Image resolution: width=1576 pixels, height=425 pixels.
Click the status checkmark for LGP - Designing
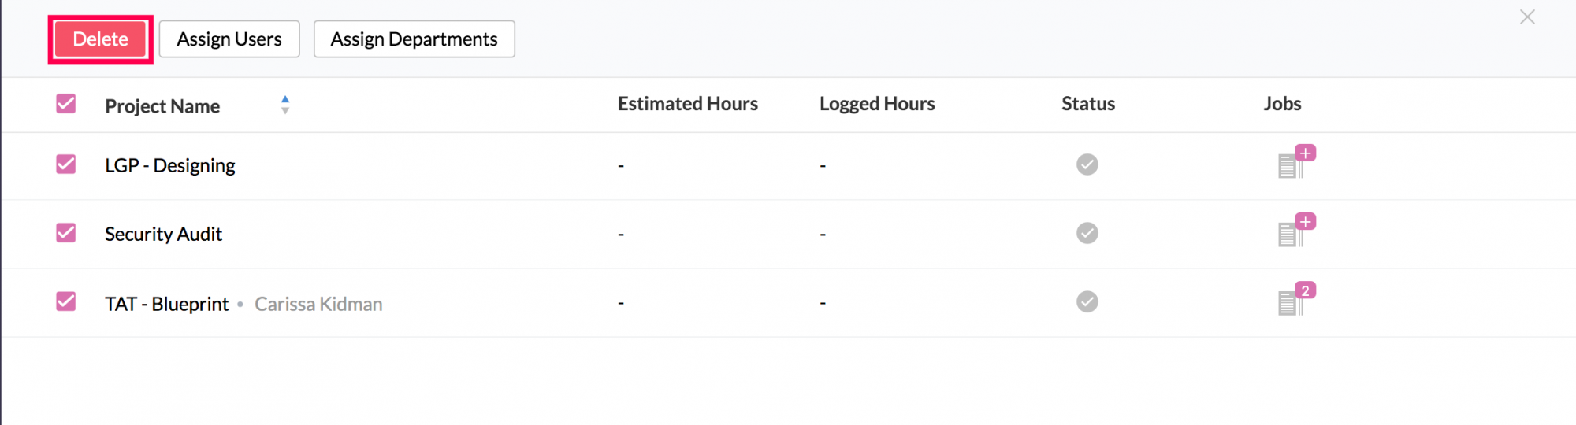click(x=1087, y=164)
